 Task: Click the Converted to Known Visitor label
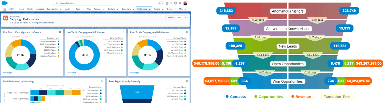click(x=288, y=29)
